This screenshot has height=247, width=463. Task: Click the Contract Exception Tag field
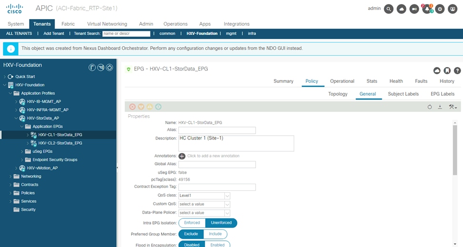(x=217, y=187)
